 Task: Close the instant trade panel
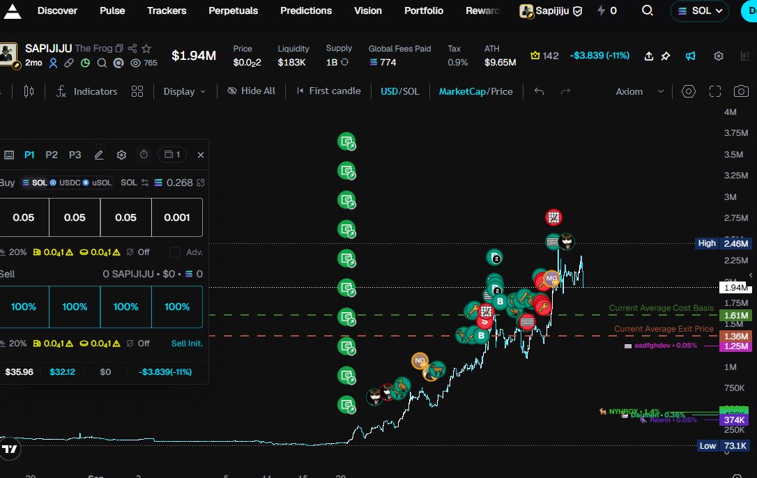pyautogui.click(x=201, y=155)
